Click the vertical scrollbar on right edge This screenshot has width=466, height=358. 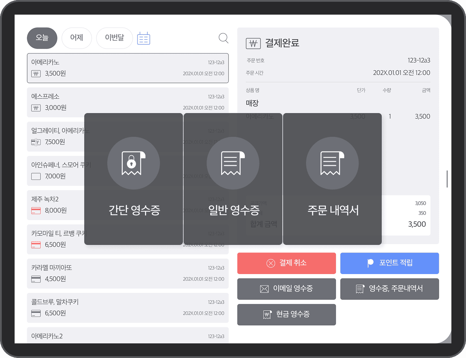click(x=447, y=179)
